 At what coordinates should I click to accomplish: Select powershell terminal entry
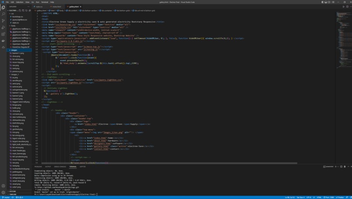(328, 167)
